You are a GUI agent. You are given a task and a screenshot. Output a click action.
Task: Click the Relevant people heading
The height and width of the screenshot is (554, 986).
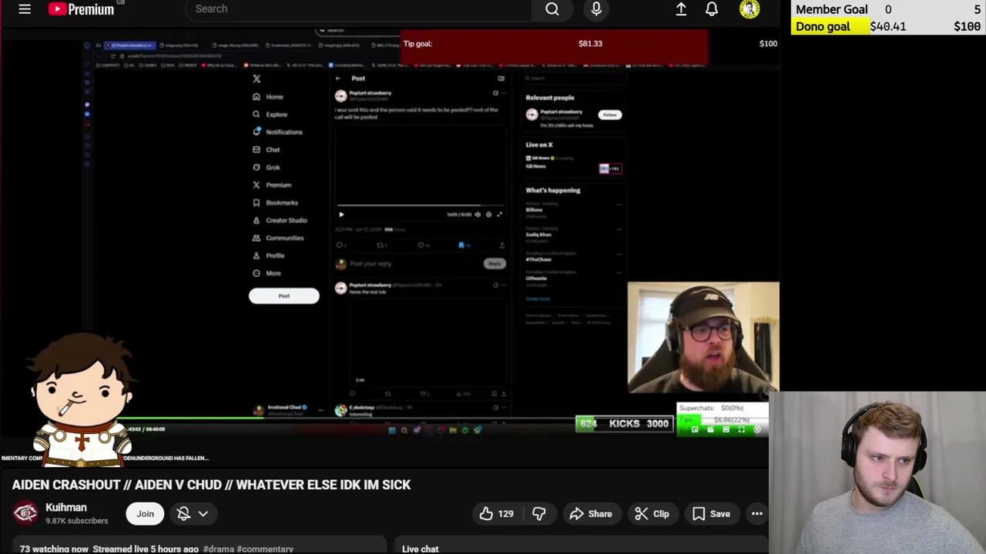[550, 98]
